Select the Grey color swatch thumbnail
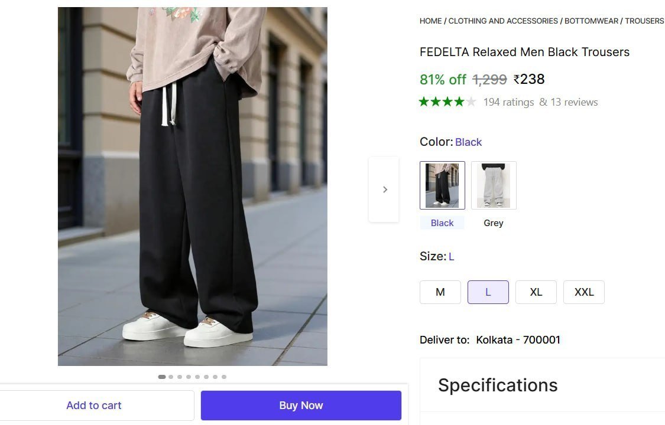This screenshot has width=665, height=425. (x=494, y=185)
